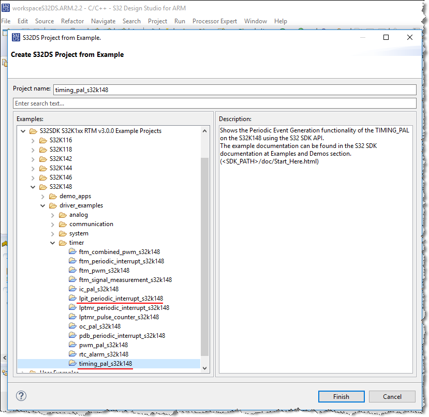Select the S32K142 folder icon

pos(43,159)
